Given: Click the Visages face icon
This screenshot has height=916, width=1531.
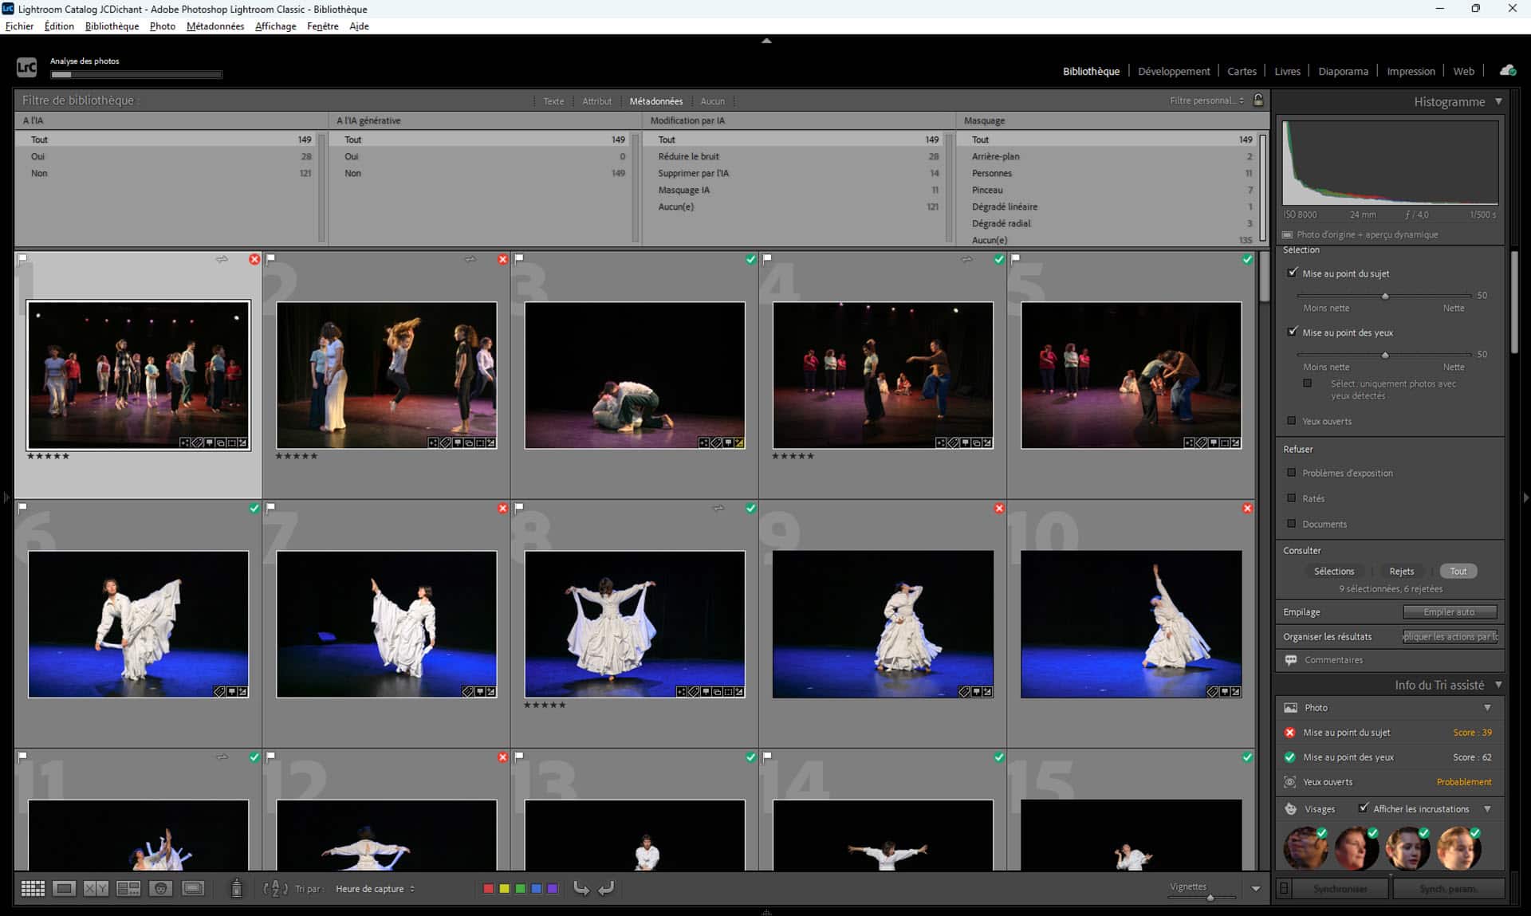Looking at the screenshot, I should pyautogui.click(x=1291, y=808).
